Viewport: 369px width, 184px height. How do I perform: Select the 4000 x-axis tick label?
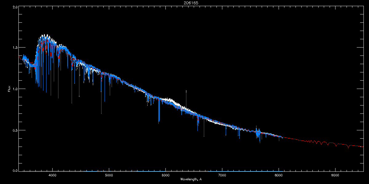[x=52, y=175]
